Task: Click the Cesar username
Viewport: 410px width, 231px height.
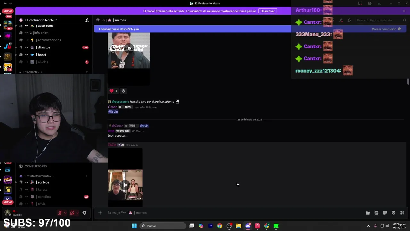Action: (112, 107)
